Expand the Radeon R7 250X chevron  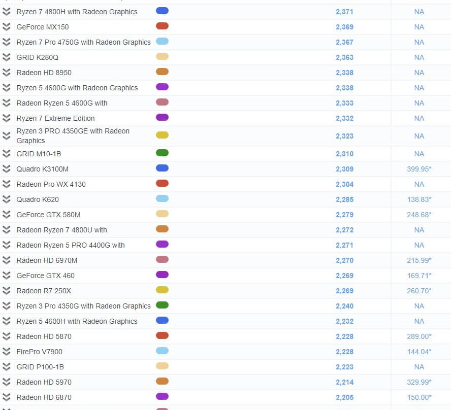[6, 291]
